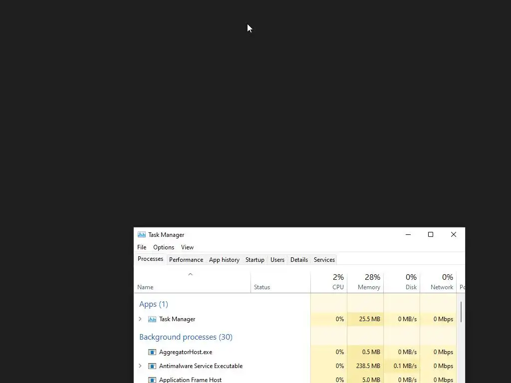This screenshot has height=383, width=511.
Task: Click AggregatorHost's 0.5 MB memory value
Action: [x=371, y=352]
